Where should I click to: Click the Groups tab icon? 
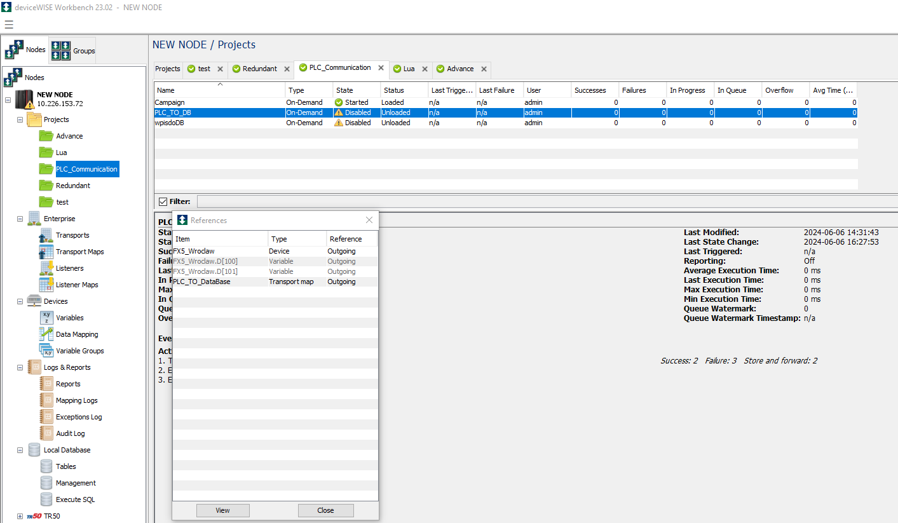(x=61, y=51)
